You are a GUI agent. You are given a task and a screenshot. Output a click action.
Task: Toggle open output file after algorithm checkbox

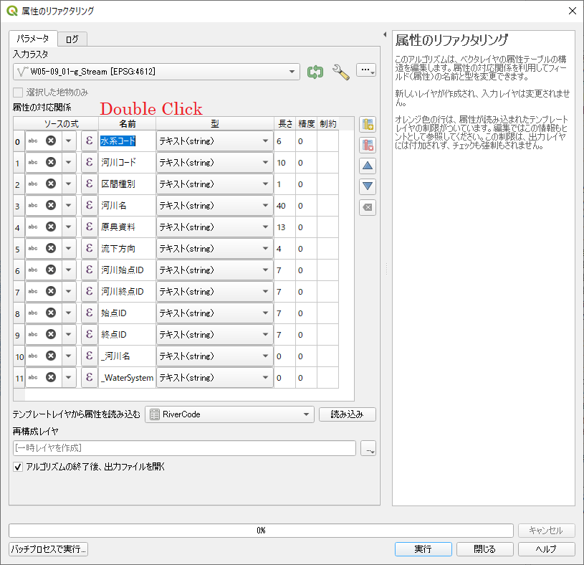click(18, 467)
